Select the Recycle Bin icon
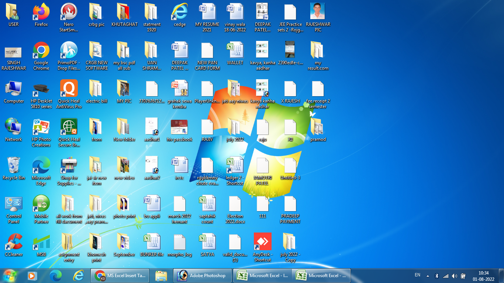Screen dimensions: 504x283 pos(14,168)
